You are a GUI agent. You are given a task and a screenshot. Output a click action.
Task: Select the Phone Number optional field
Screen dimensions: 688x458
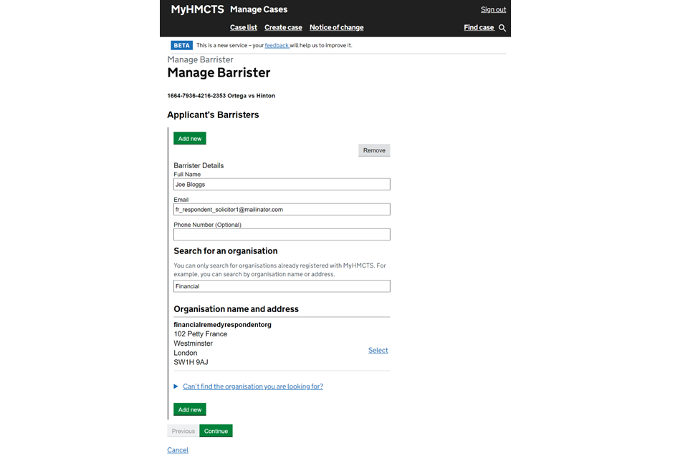pos(282,235)
